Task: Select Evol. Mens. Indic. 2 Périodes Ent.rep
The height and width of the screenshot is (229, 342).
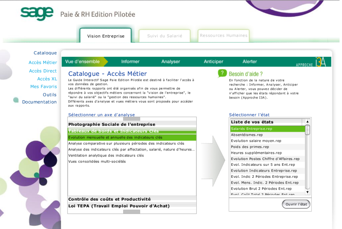Action: [268, 183]
